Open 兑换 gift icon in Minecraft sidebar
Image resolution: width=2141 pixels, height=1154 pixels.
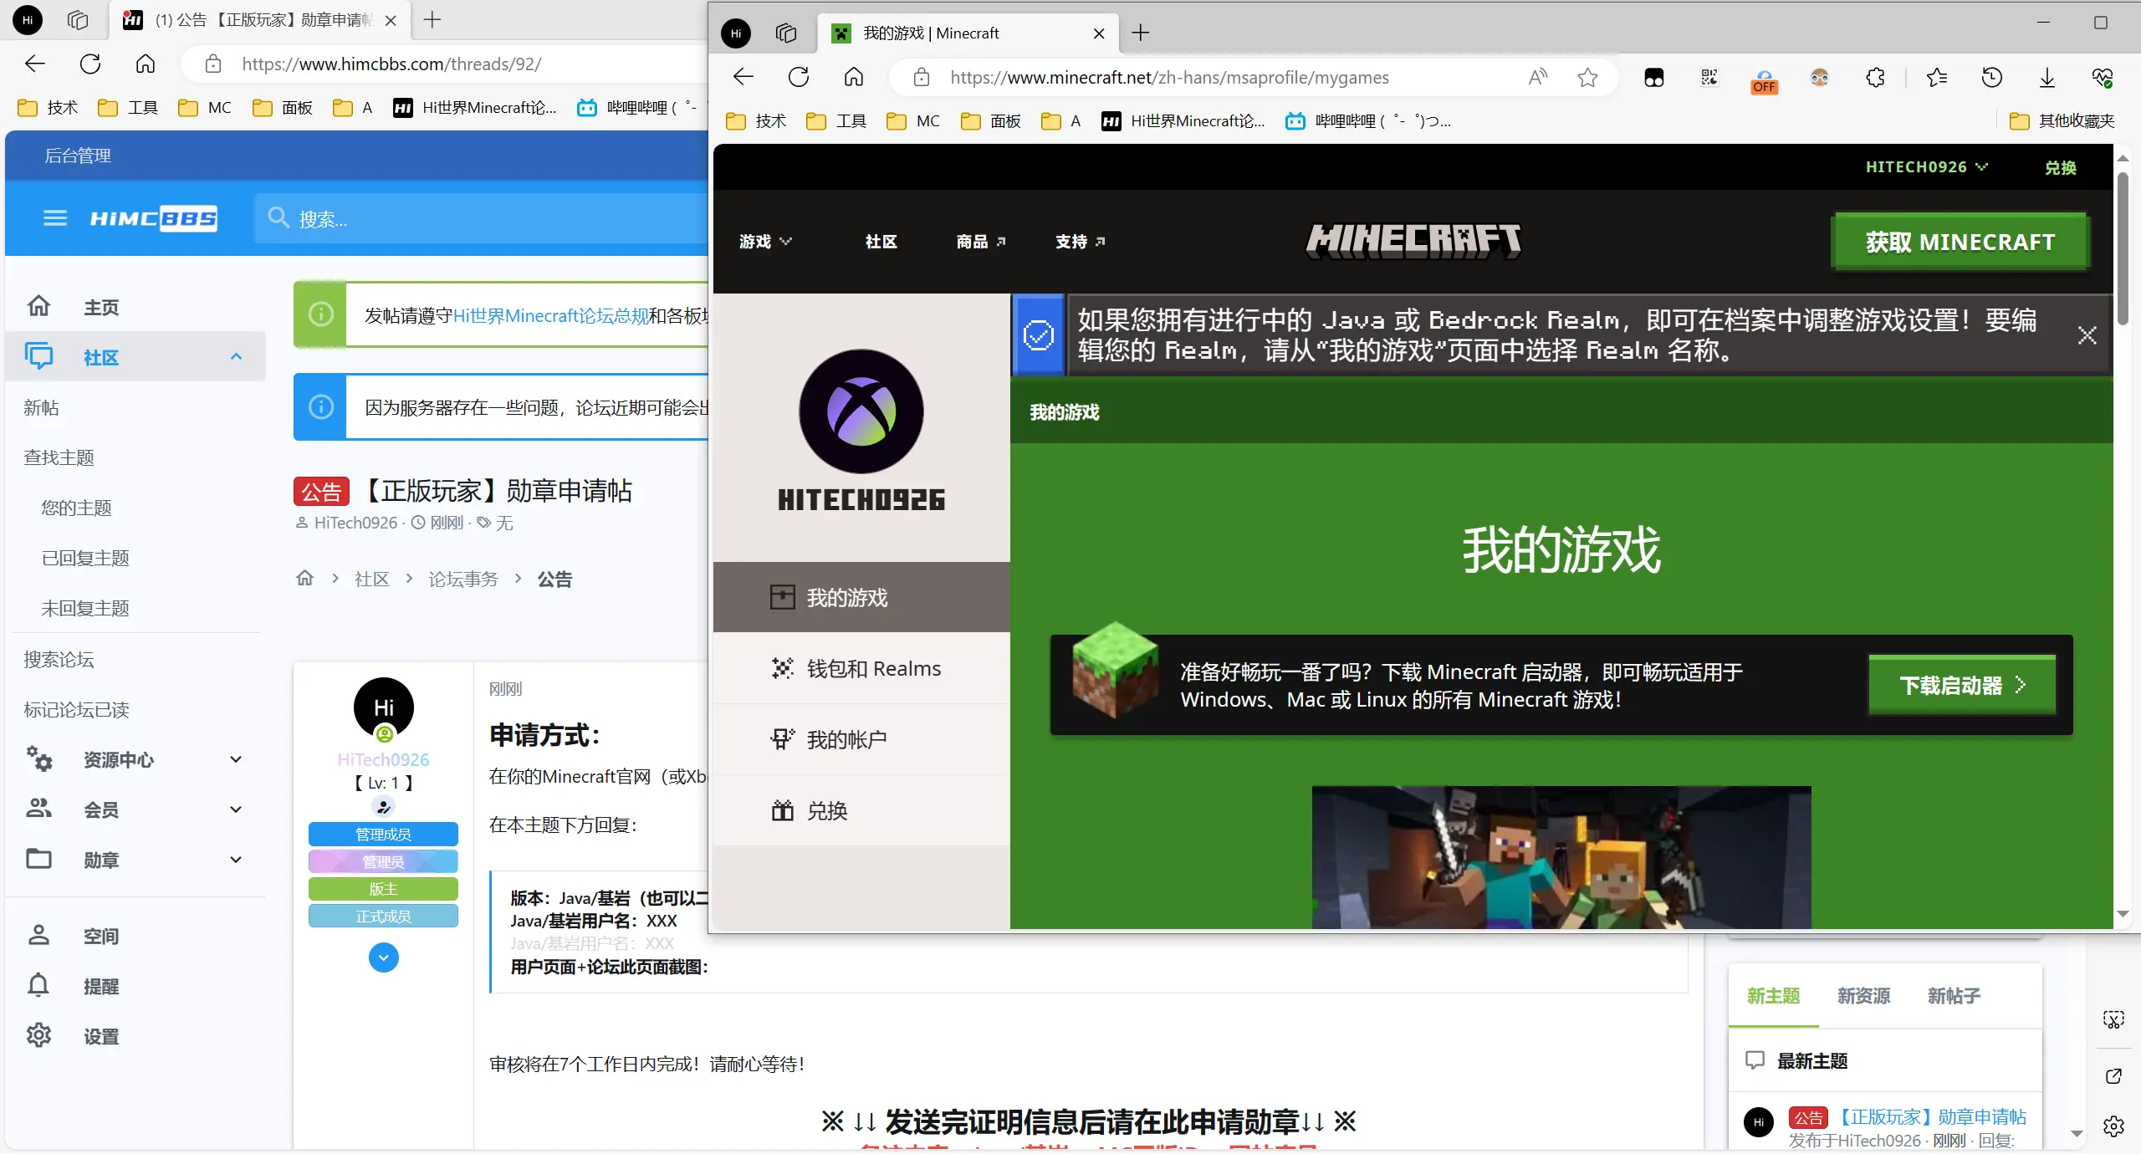coord(826,809)
